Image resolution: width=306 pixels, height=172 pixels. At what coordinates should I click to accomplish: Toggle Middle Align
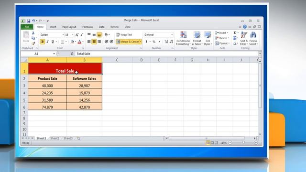coord(94,35)
